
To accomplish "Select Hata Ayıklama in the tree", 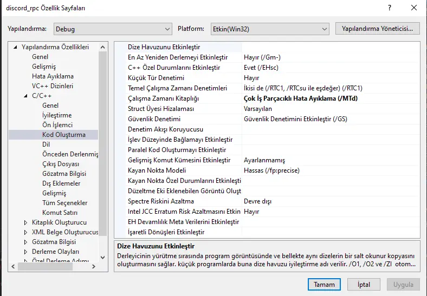I will (53, 76).
